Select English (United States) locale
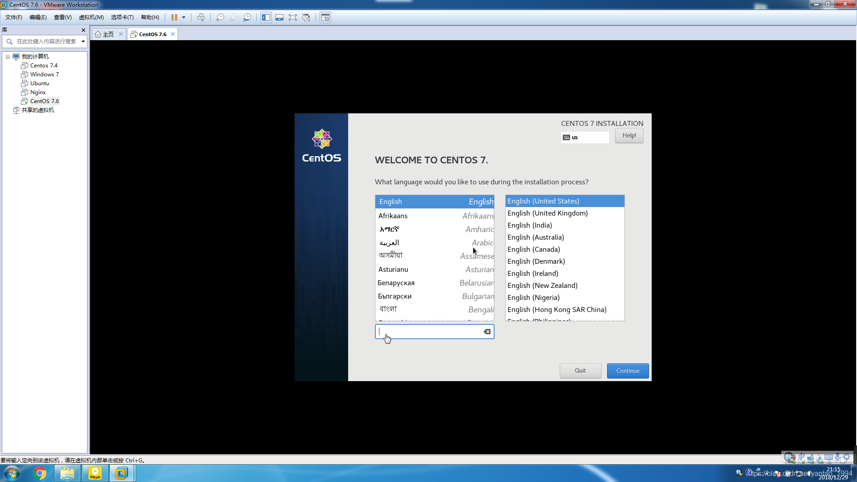The image size is (857, 482). [x=565, y=201]
